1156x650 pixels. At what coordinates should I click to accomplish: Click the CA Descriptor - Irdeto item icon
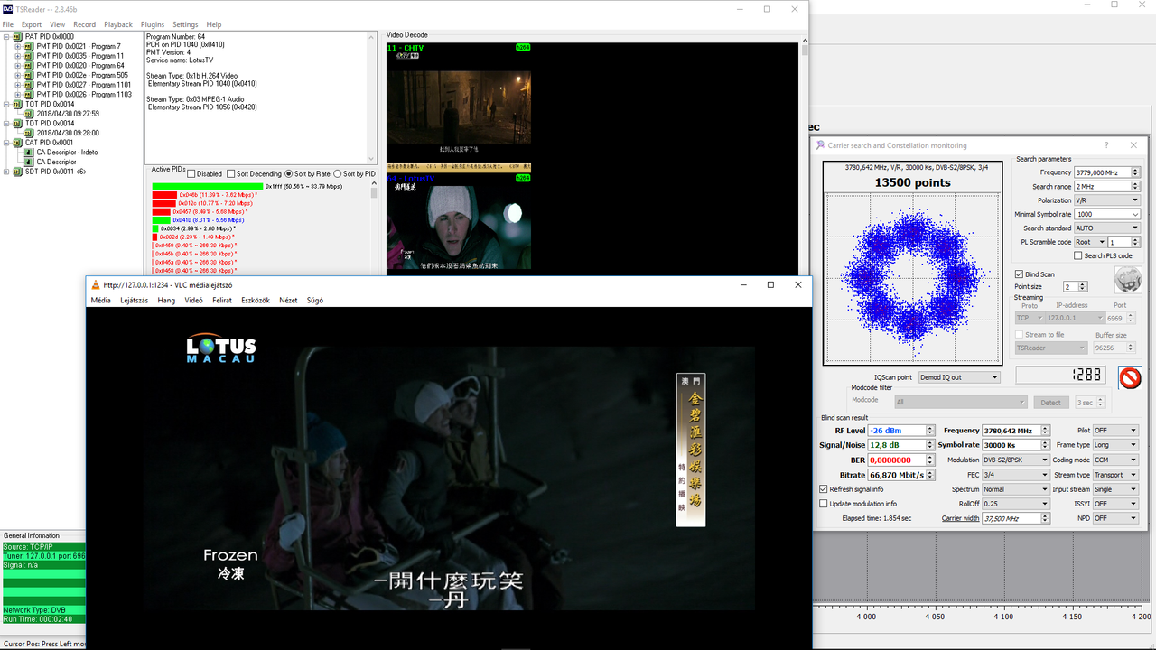[x=30, y=153]
